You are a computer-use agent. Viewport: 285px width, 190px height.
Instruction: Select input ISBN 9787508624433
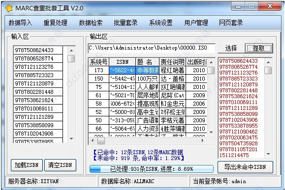click(x=38, y=50)
